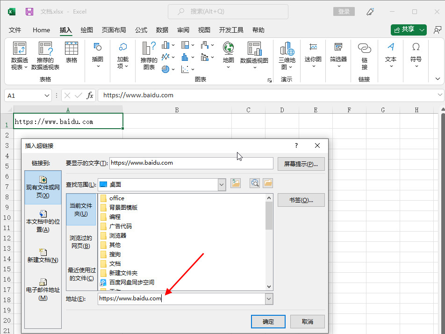Insert a combo chart
This screenshot has height=334, width=445.
(205, 57)
